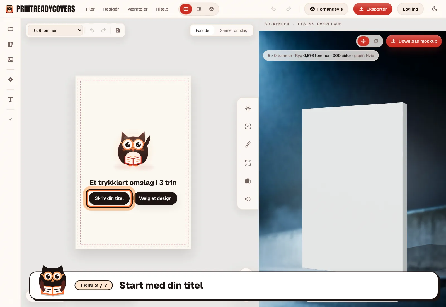Viewport: 446px width, 307px height.
Task: Click the Log ind button
Action: pyautogui.click(x=410, y=9)
